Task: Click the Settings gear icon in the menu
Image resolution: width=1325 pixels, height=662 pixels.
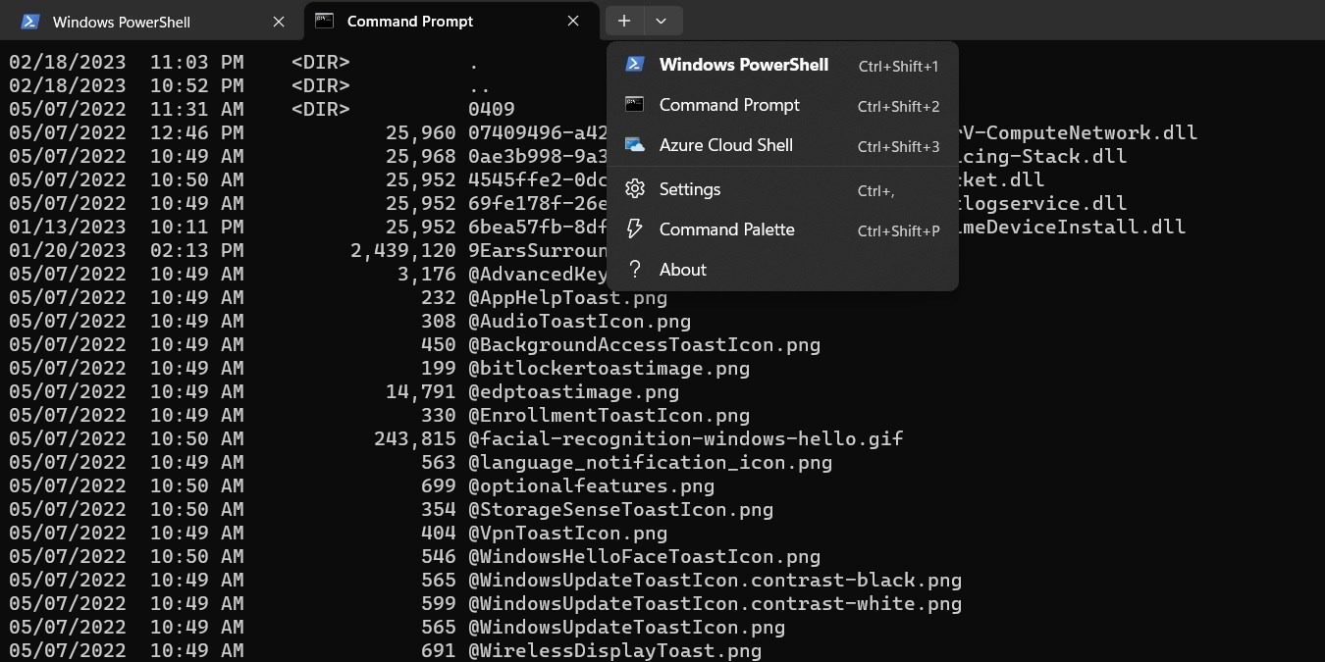Action: tap(634, 188)
